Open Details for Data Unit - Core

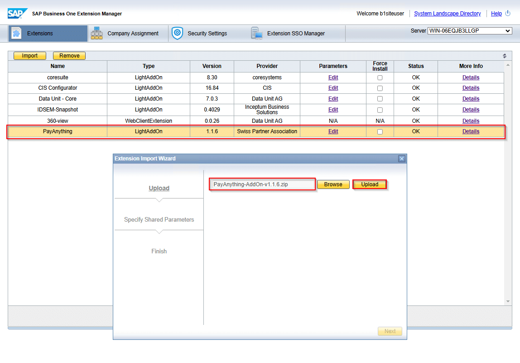tap(471, 99)
